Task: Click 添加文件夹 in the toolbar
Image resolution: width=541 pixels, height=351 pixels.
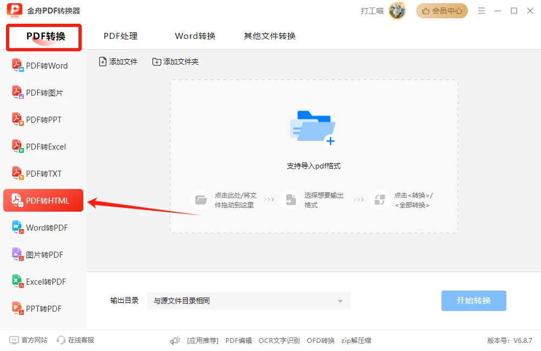Action: (x=176, y=62)
